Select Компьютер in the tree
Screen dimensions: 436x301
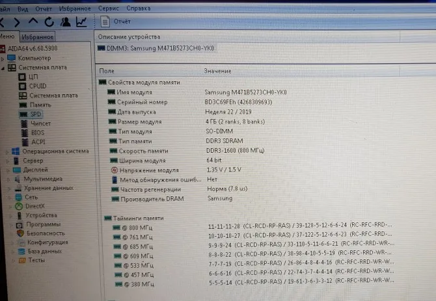click(29, 58)
